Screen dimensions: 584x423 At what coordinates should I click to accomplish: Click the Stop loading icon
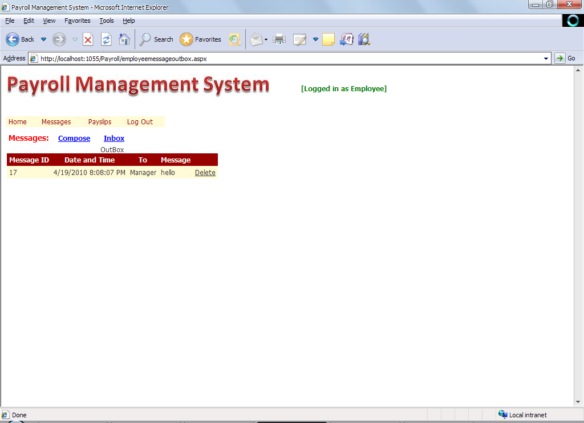pos(88,39)
